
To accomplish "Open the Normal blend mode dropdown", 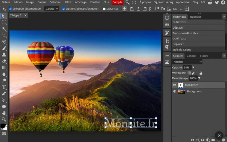I will click(187, 62).
